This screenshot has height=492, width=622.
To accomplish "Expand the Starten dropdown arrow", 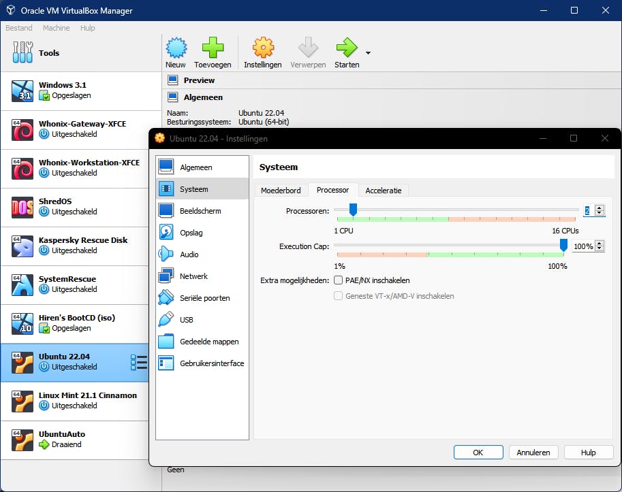I will pos(368,52).
